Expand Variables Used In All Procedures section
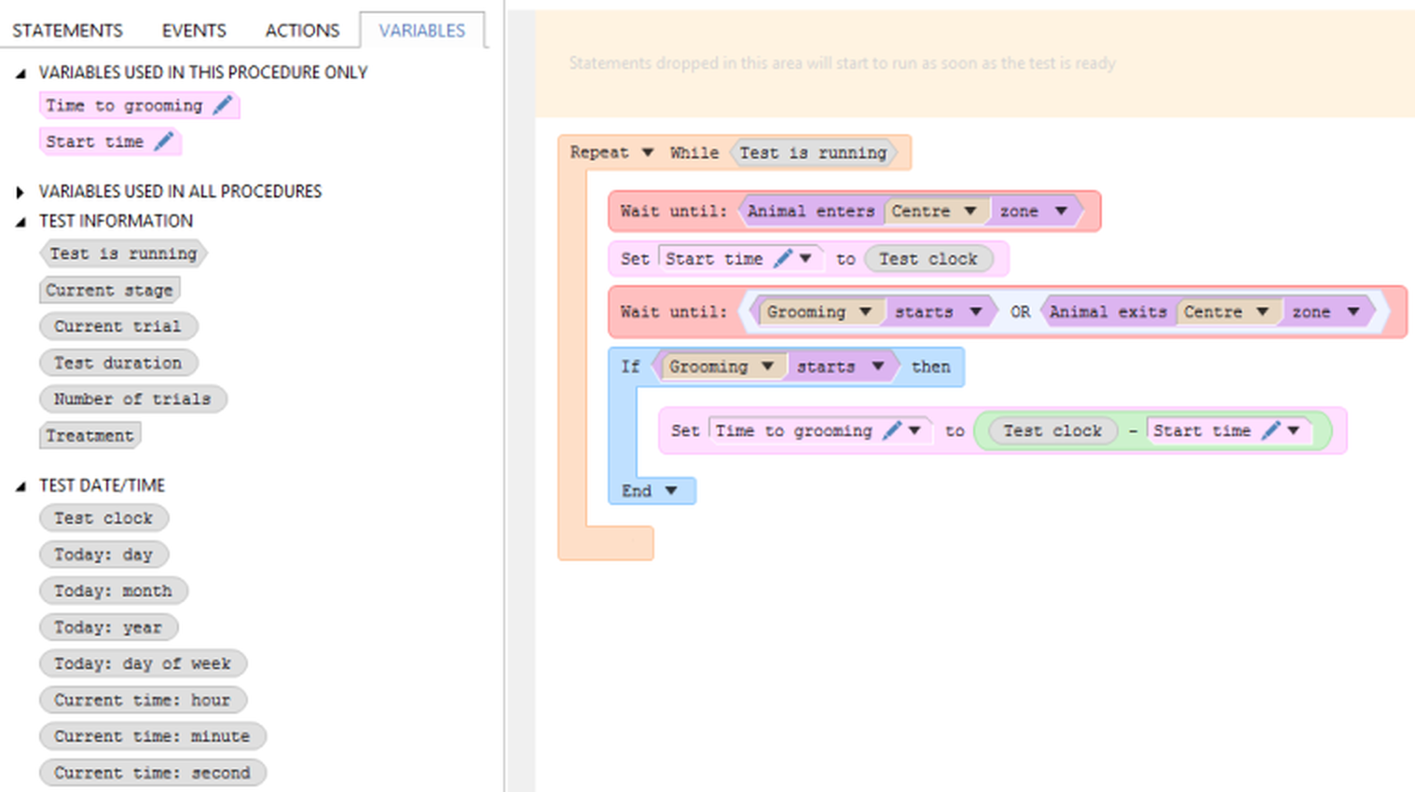 coord(20,192)
